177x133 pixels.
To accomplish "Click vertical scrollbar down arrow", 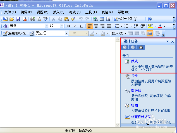I will coord(118,125).
